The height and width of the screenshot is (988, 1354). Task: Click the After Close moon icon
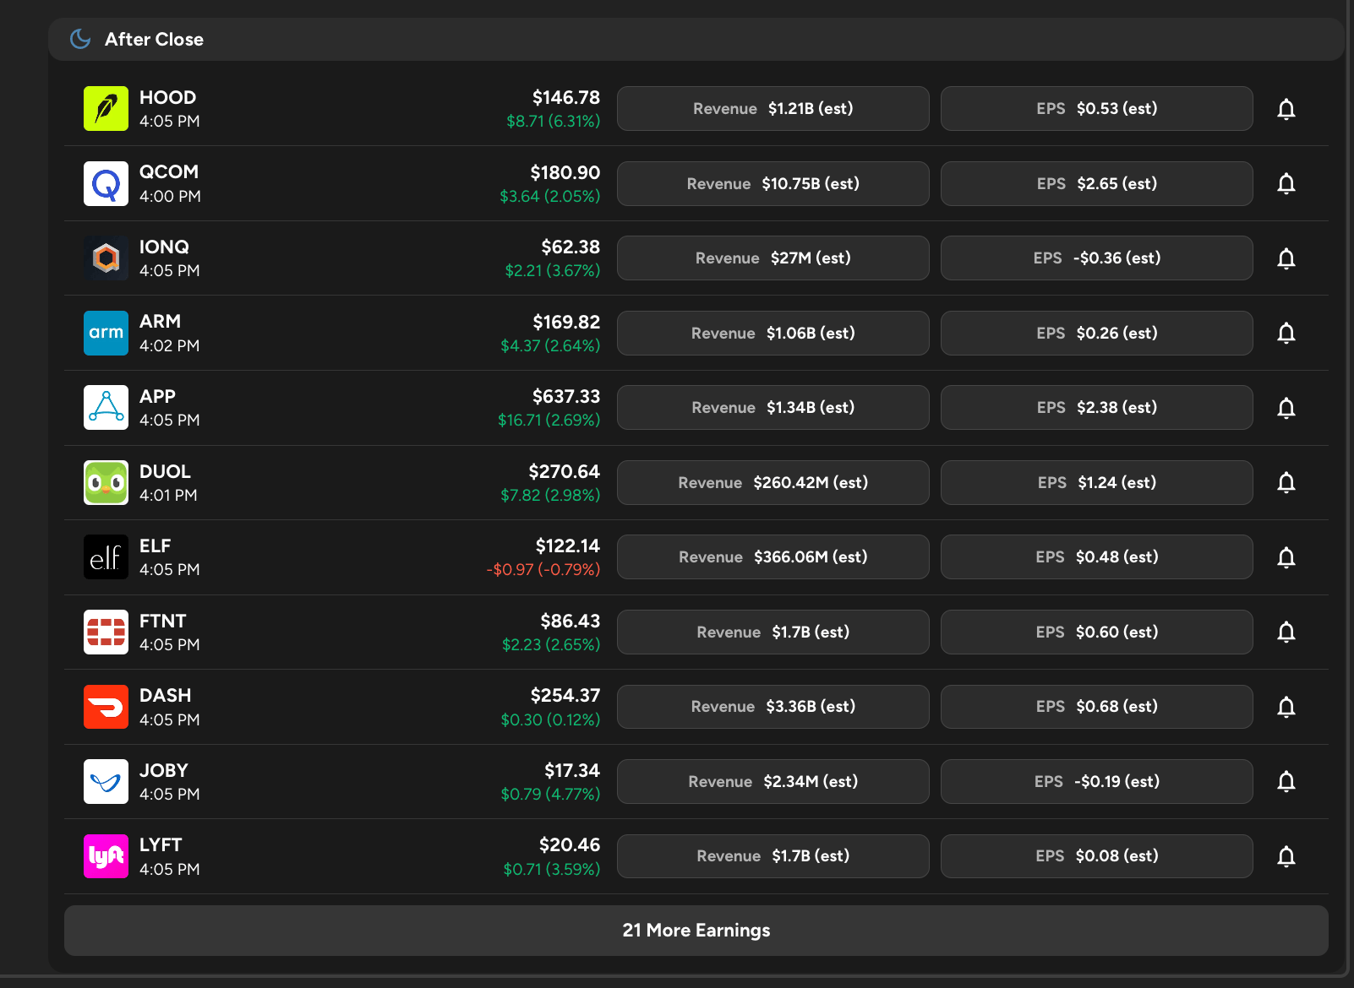coord(80,39)
